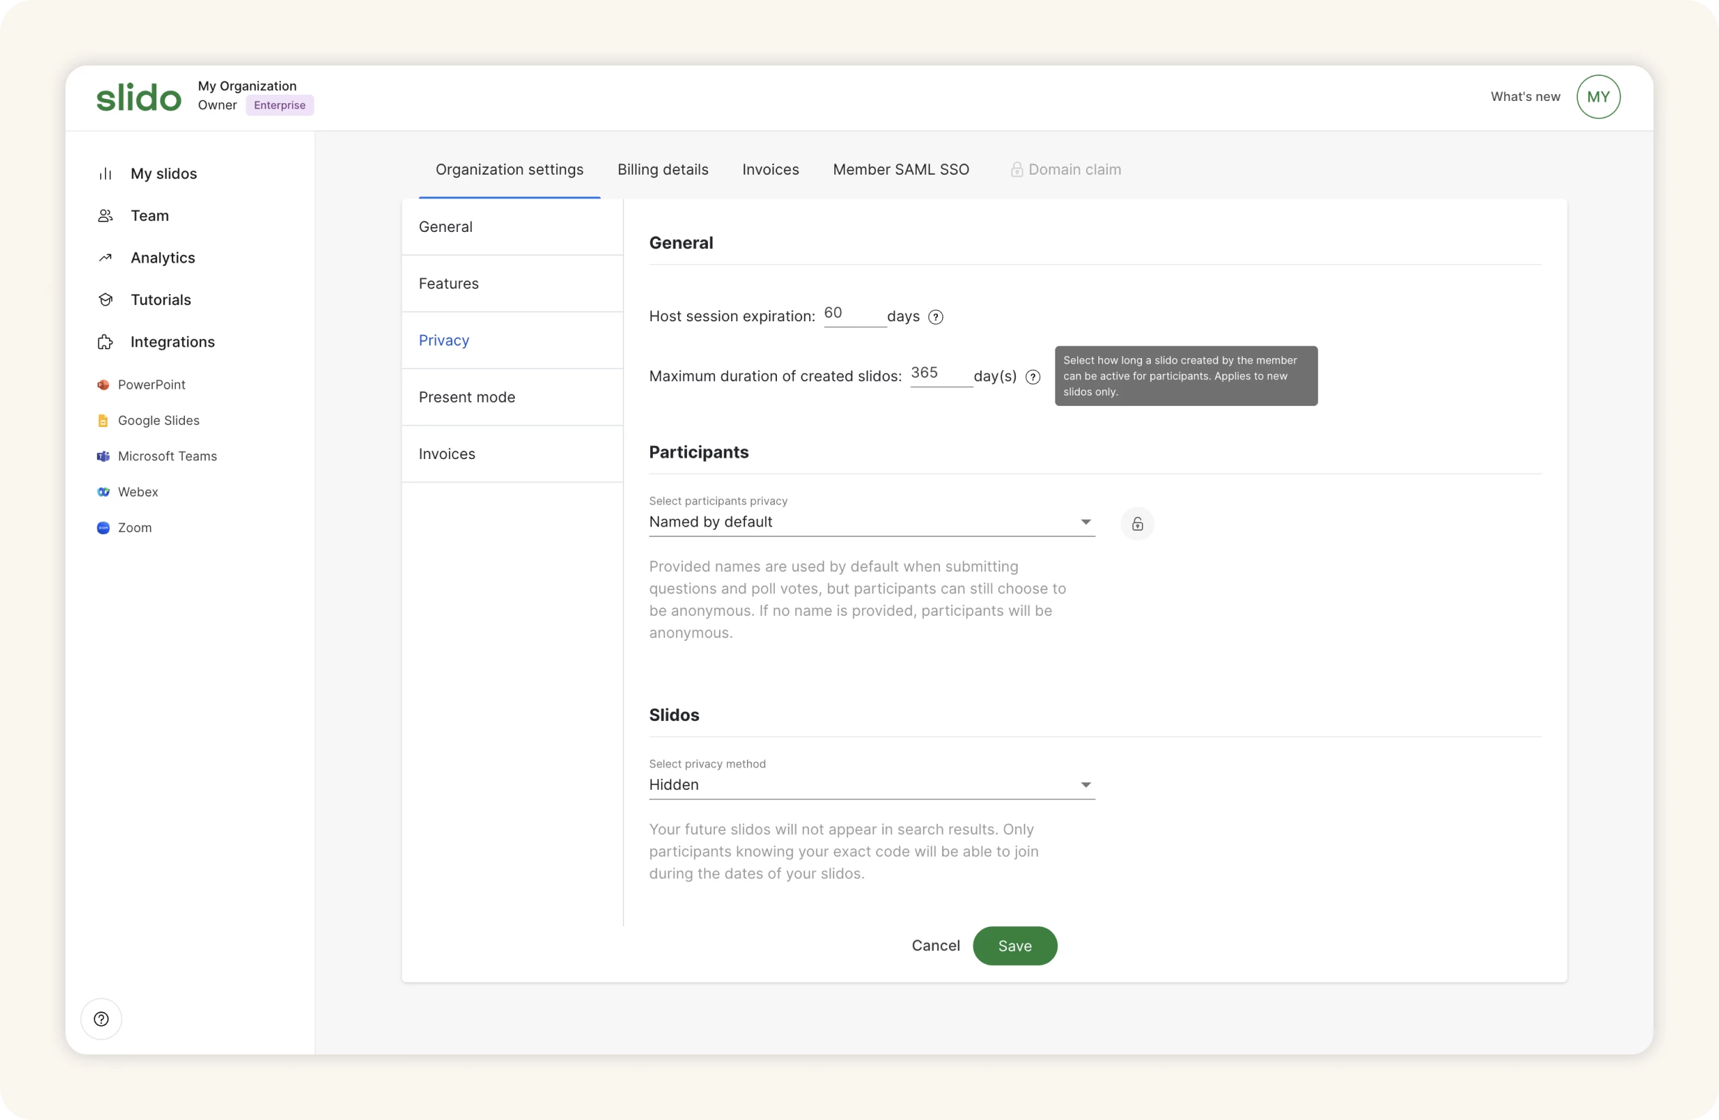Open the Integrations page
Screen dimensions: 1719x1120
click(173, 342)
